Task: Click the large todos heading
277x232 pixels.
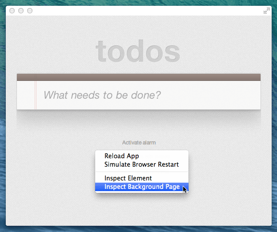Action: pyautogui.click(x=138, y=52)
